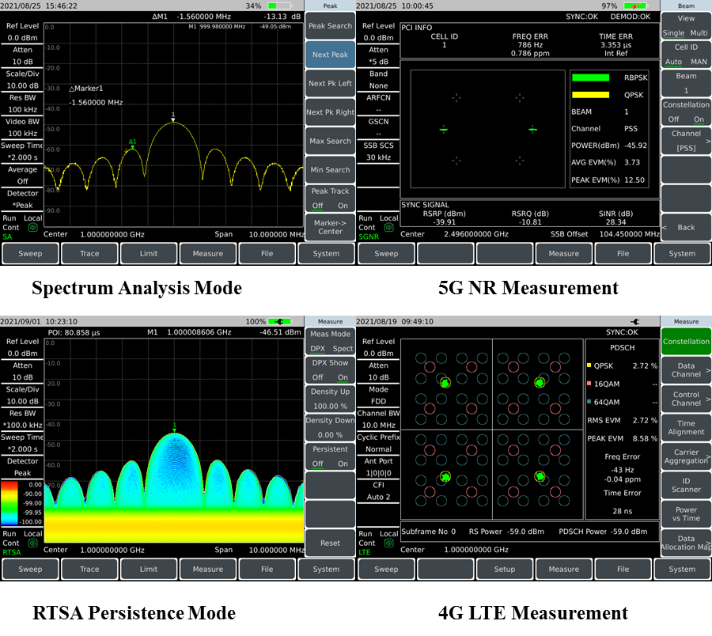Expand the Channel [PSS] submenu
712x636 pixels.
(685, 141)
